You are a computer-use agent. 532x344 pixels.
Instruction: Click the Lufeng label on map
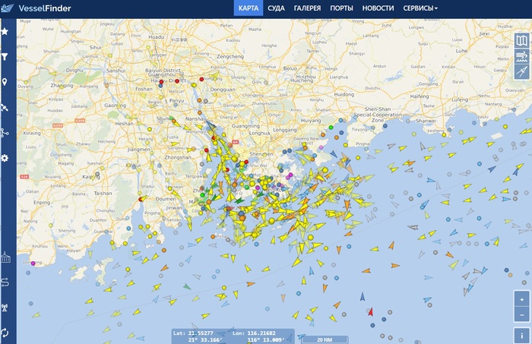coord(460,100)
